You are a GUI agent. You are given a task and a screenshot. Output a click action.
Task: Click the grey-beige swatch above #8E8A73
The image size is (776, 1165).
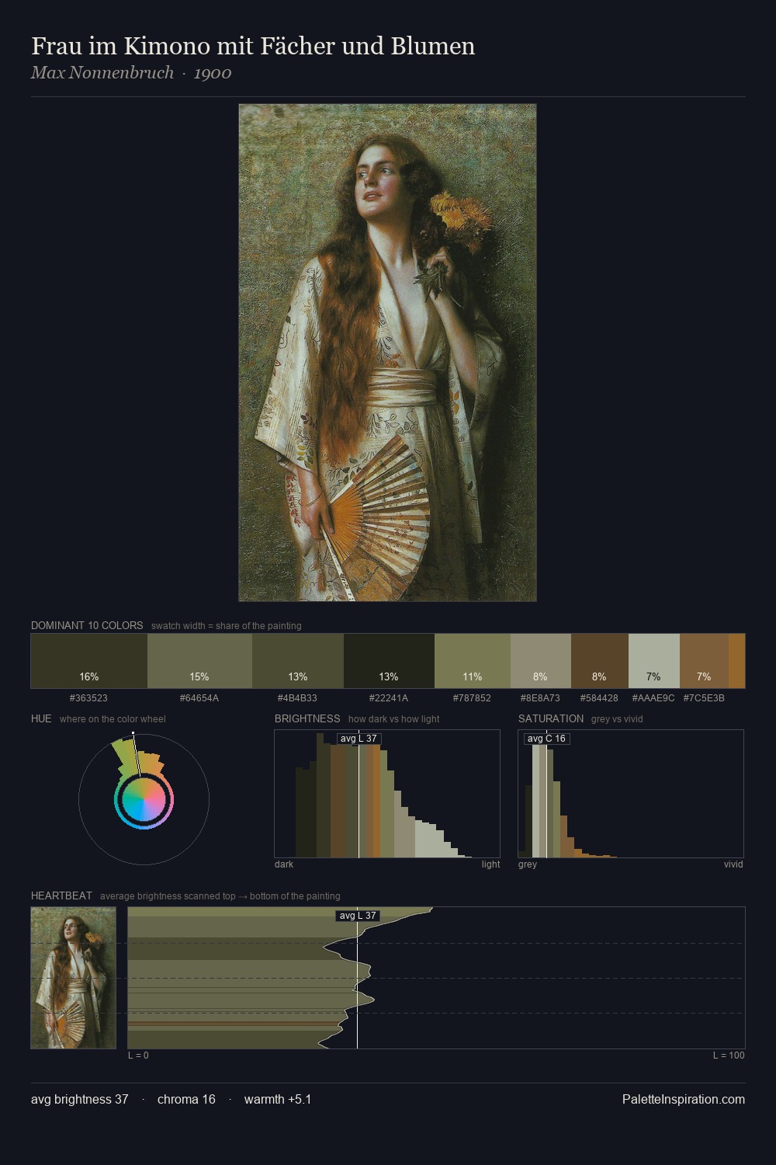pyautogui.click(x=541, y=661)
